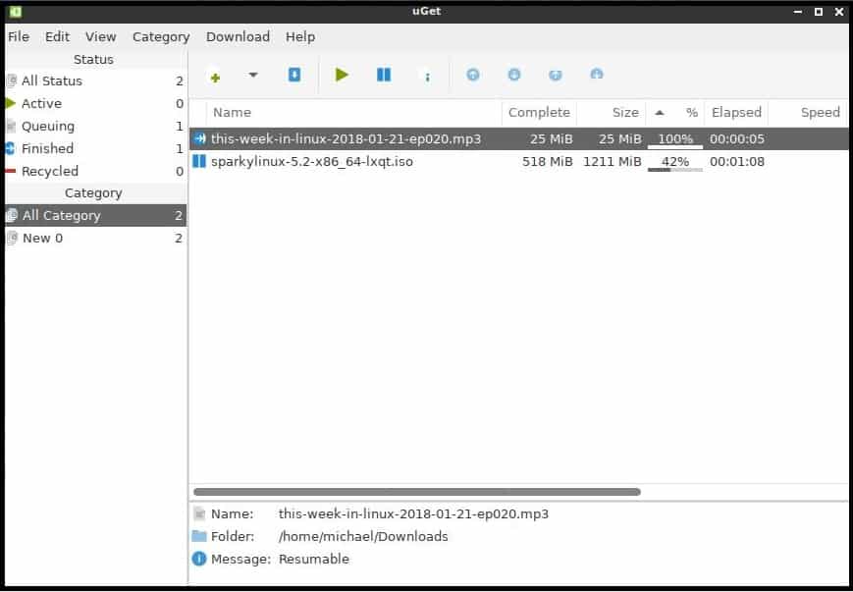Click the /home/michael/Downloads folder path

pyautogui.click(x=363, y=536)
